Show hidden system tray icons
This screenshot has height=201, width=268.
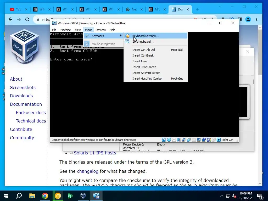tap(221, 196)
